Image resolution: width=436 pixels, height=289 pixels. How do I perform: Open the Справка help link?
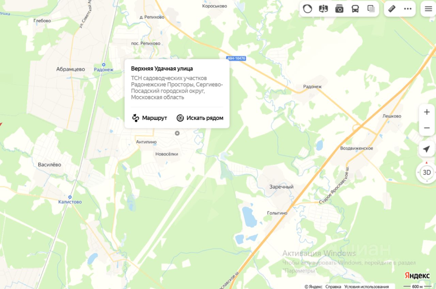pyautogui.click(x=333, y=287)
